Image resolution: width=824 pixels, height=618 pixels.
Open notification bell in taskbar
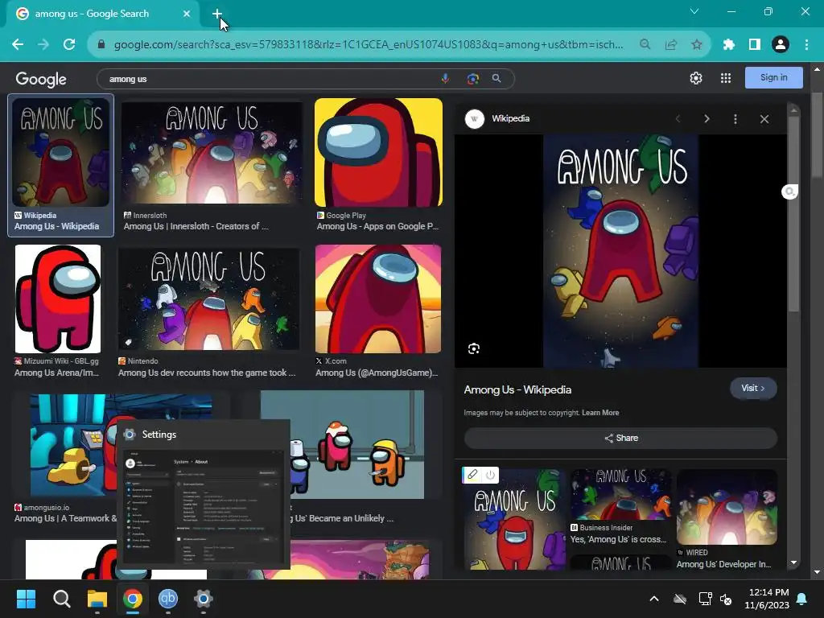click(802, 599)
